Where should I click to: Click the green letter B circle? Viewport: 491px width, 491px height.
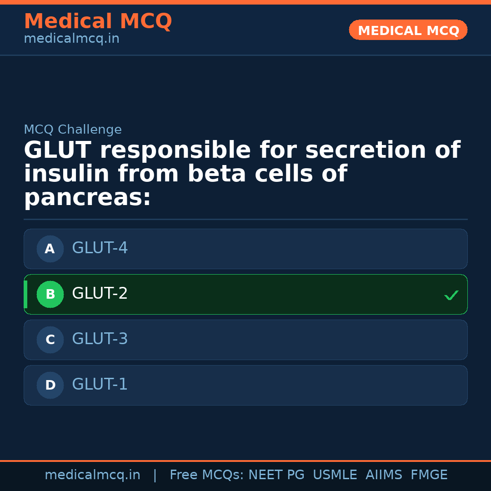click(50, 294)
